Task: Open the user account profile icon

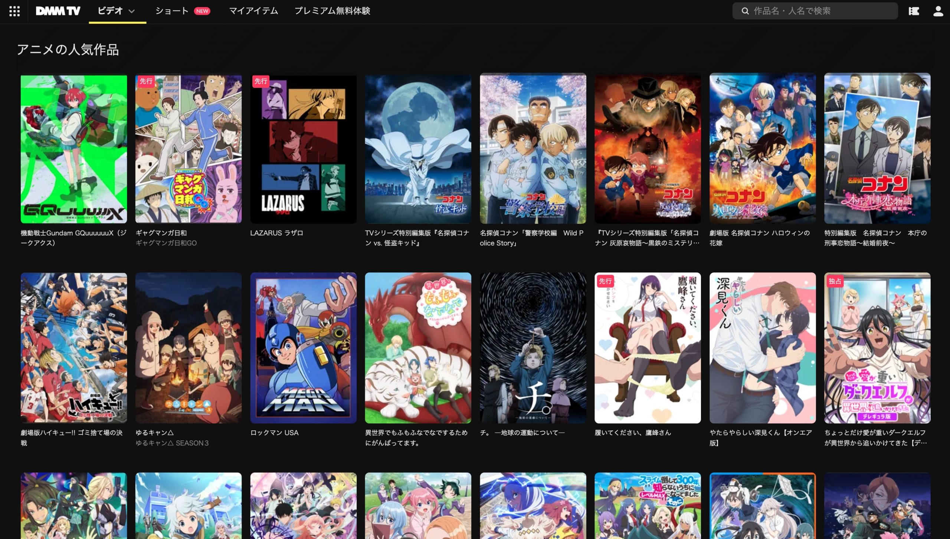Action: point(938,11)
